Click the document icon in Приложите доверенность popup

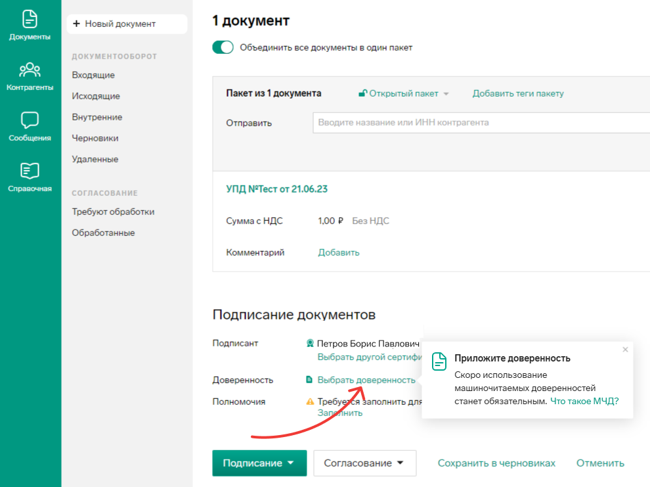pos(439,361)
